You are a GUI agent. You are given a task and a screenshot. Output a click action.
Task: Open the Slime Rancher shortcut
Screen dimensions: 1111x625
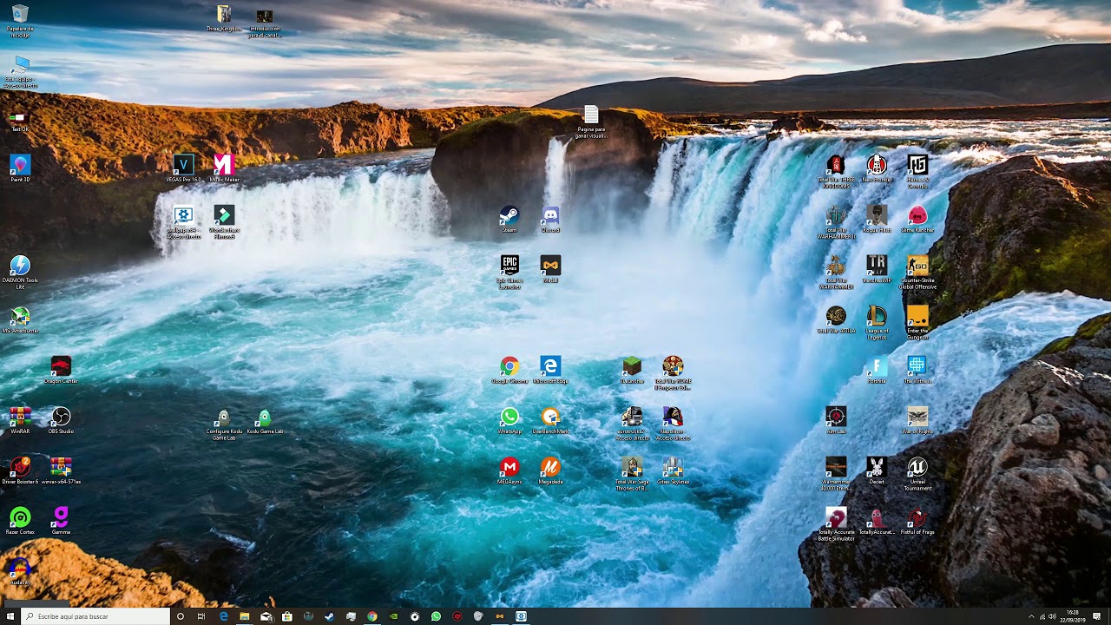pyautogui.click(x=917, y=219)
